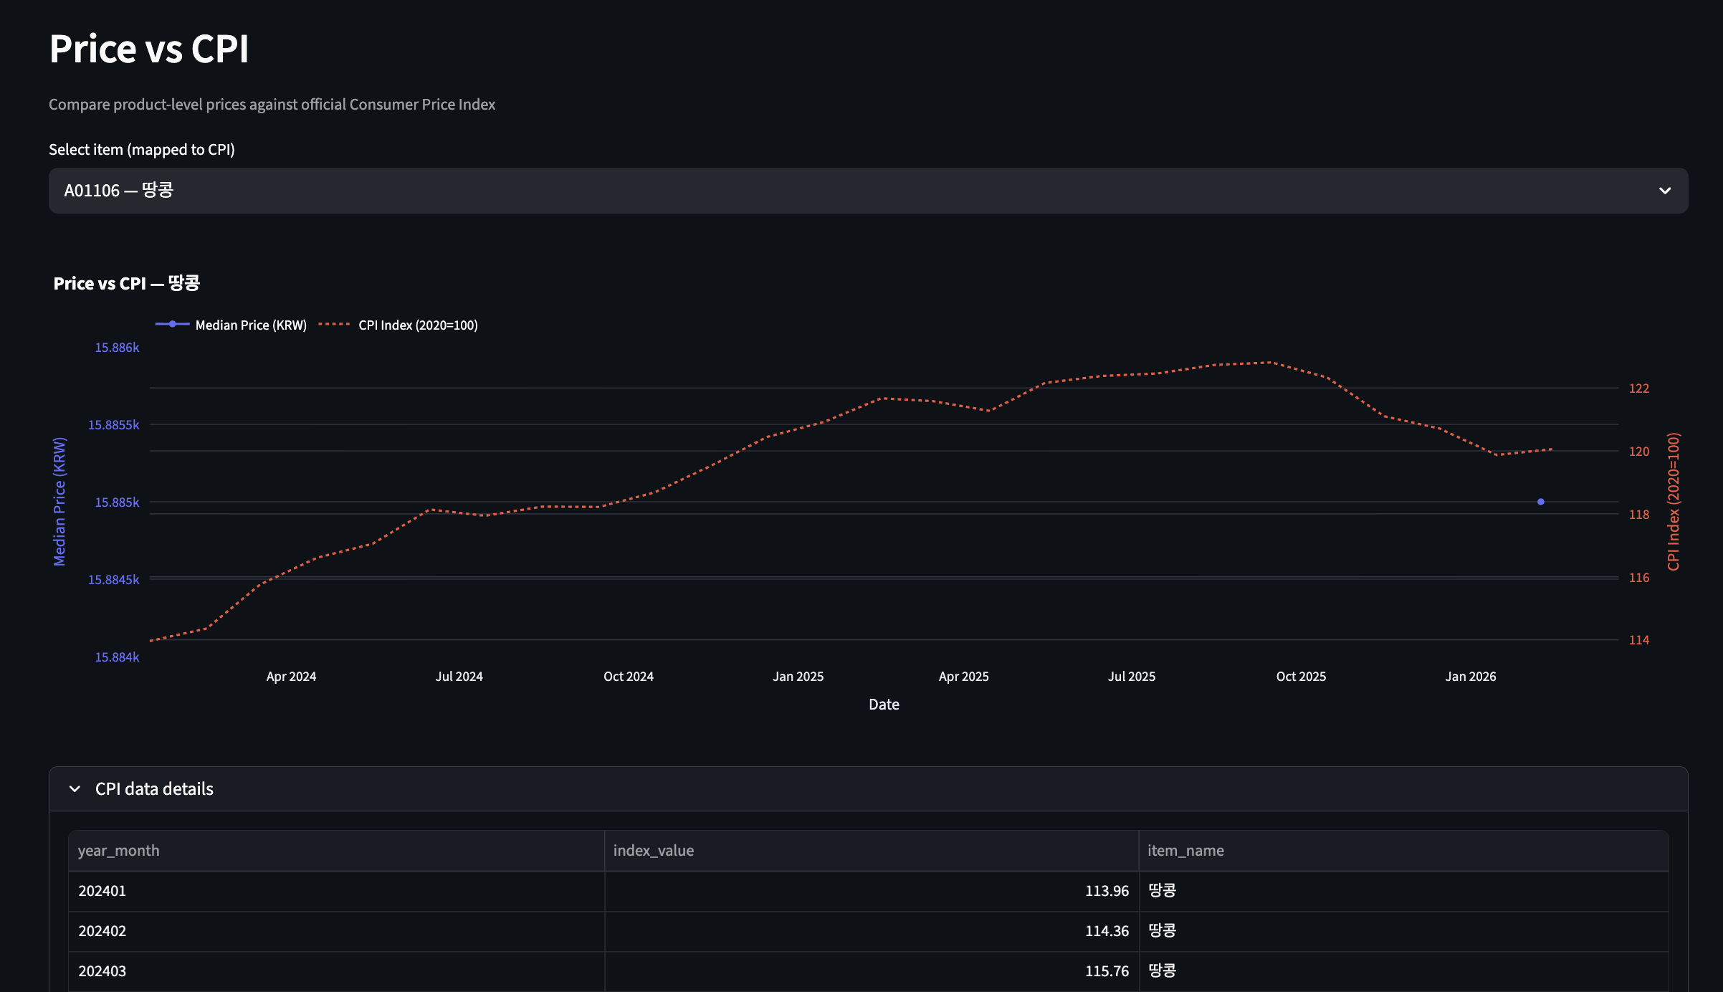Image resolution: width=1723 pixels, height=992 pixels.
Task: Select cell 202401 in year_month column
Action: [336, 891]
